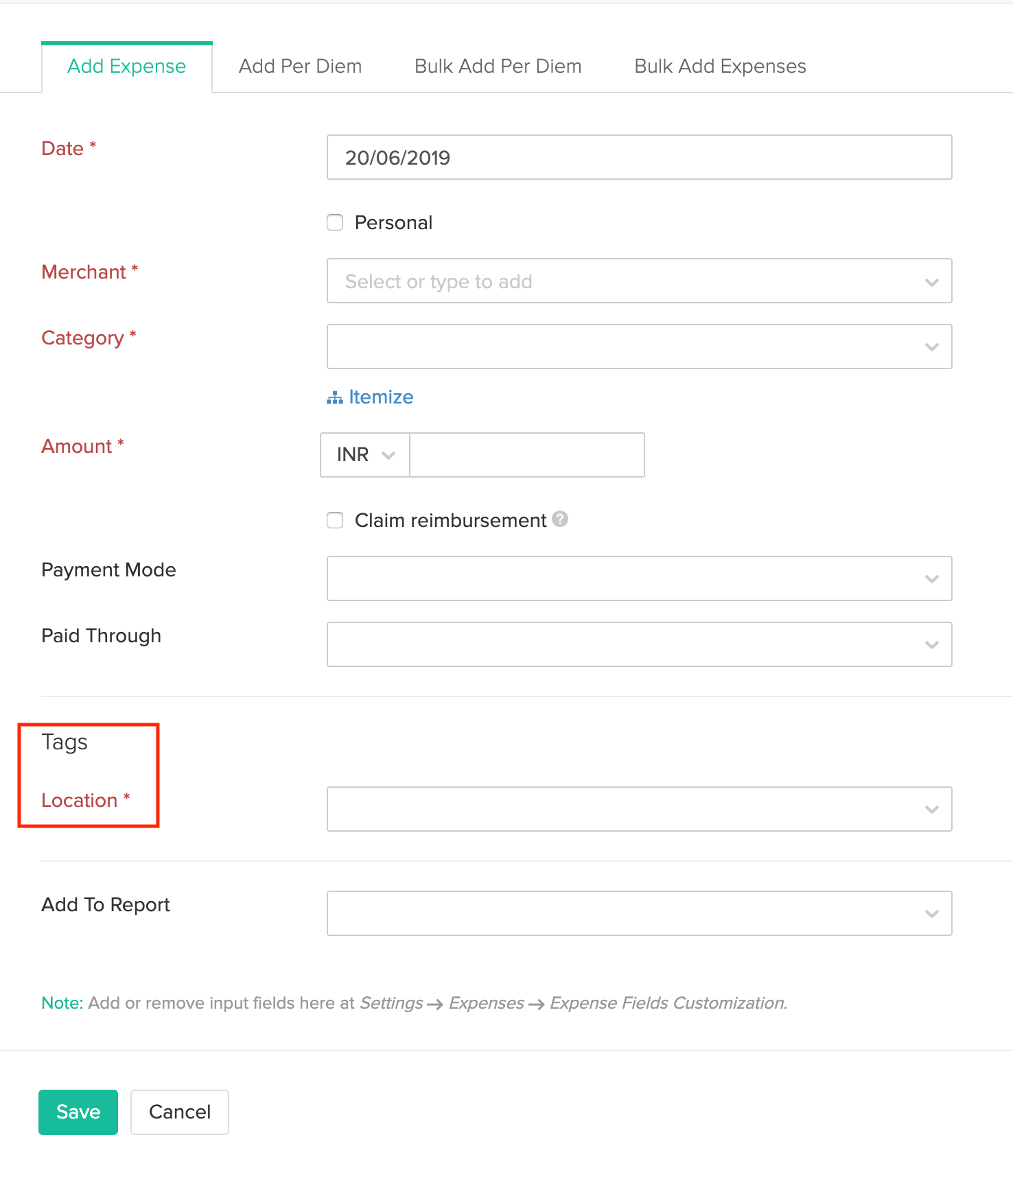Viewport: 1013px width, 1183px height.
Task: Click the Itemize hierarchy icon
Action: click(334, 398)
